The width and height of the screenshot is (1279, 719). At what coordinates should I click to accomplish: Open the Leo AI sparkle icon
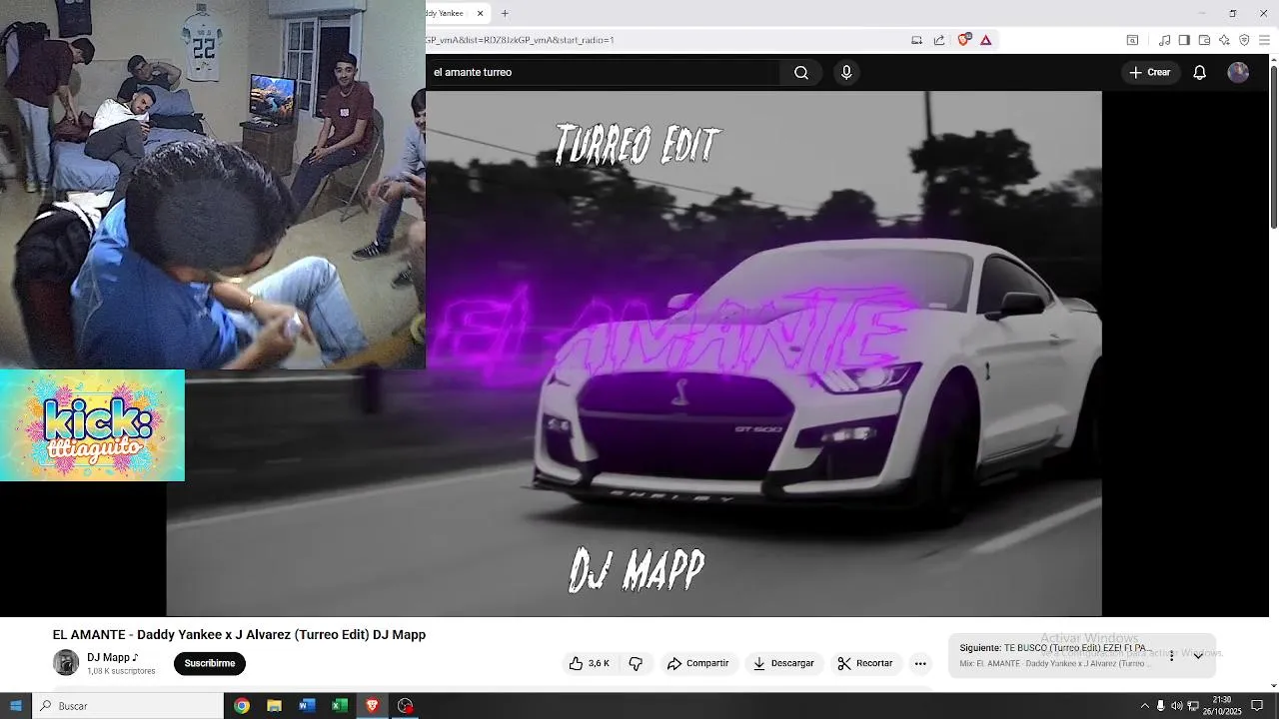[1224, 40]
